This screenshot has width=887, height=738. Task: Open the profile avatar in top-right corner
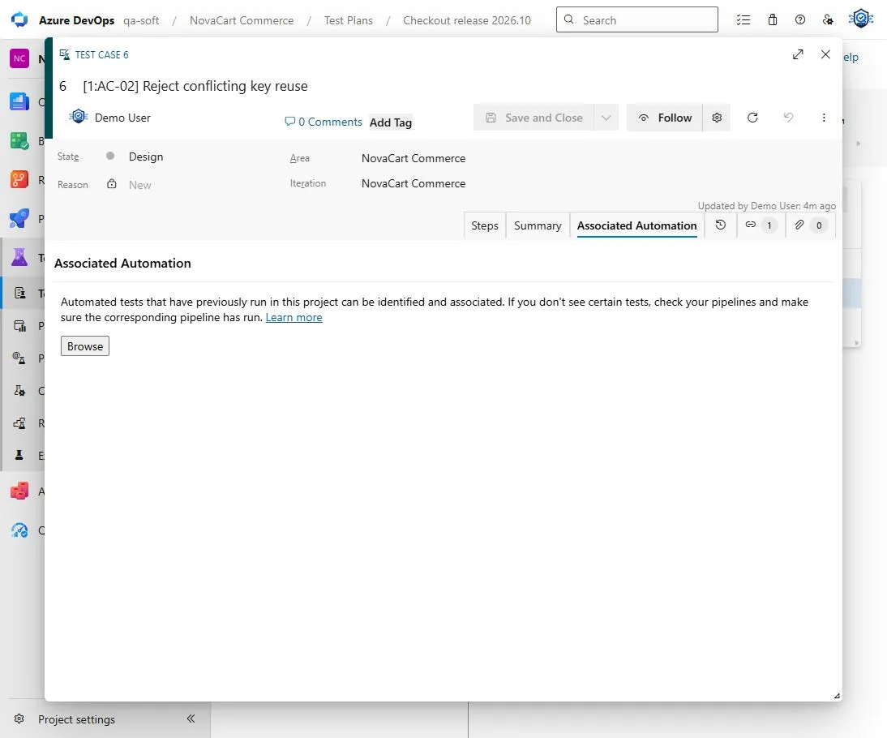click(x=861, y=19)
